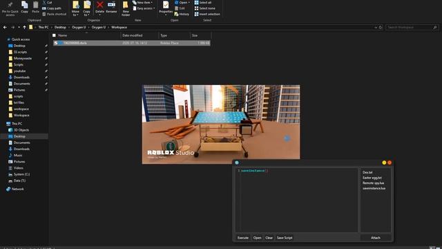
Task: Untick the checkbox on the .rbxlx file row
Action: (56, 43)
